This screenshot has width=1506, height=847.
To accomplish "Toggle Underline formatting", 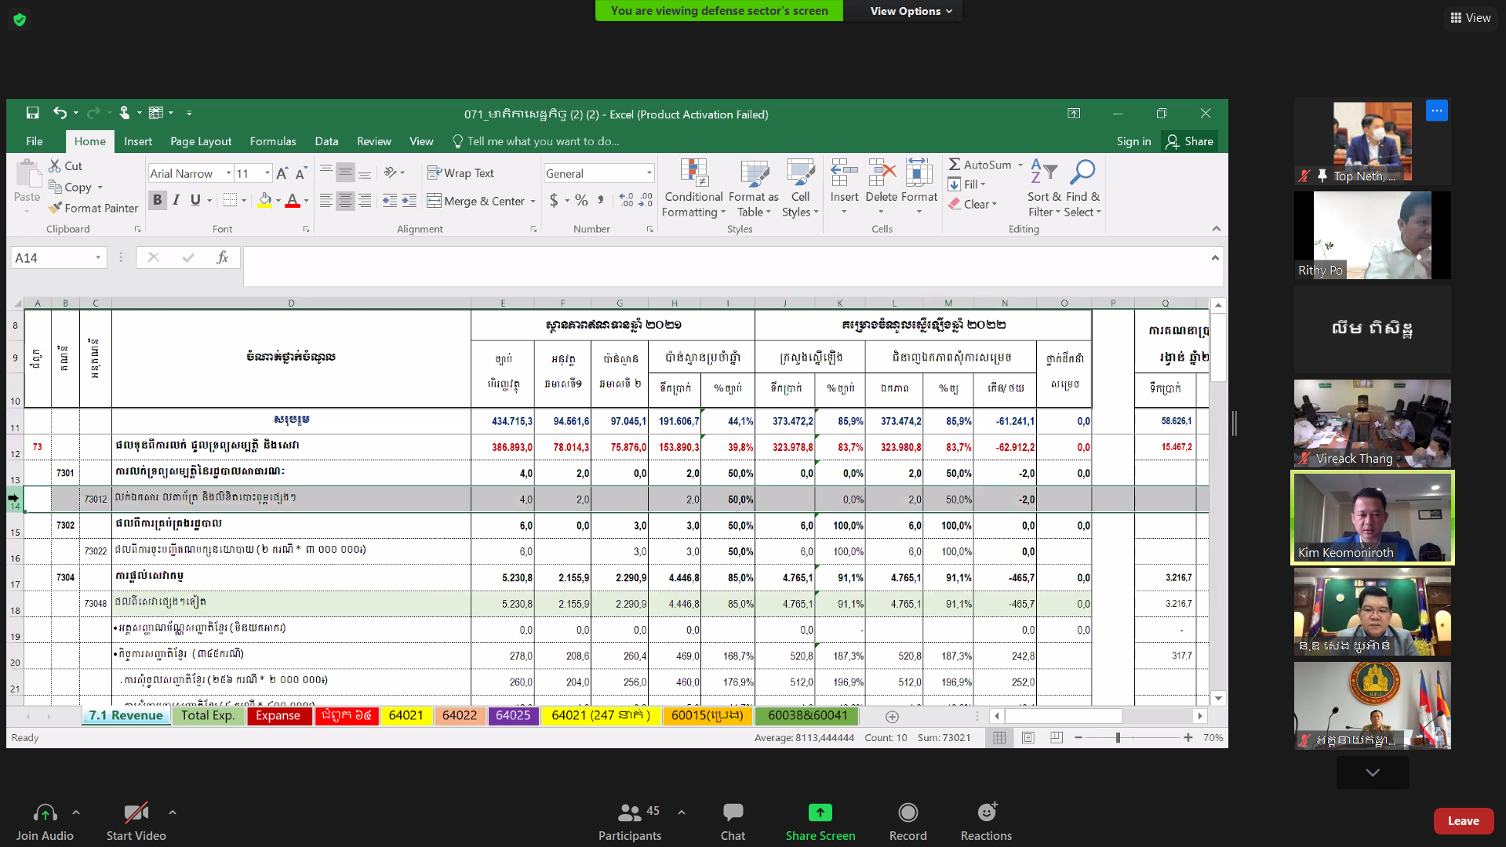I will (x=195, y=201).
